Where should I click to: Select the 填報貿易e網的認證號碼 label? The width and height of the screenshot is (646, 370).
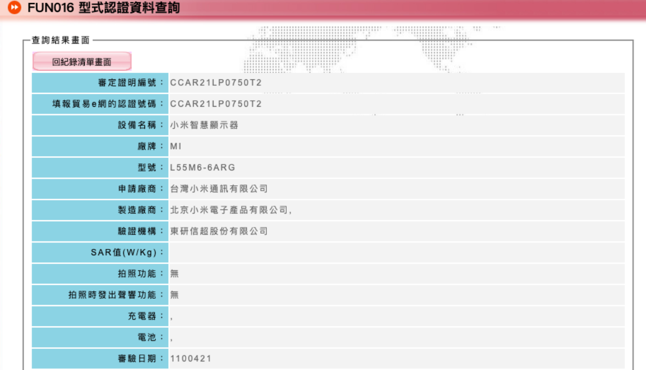(x=108, y=104)
